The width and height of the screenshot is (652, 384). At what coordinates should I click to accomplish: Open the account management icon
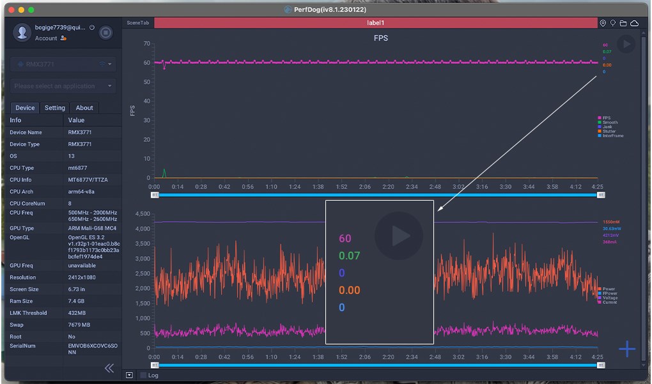tap(63, 38)
